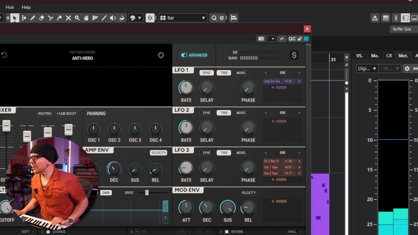
Task: Select the Object Selection arrow tool
Action: click(15, 18)
